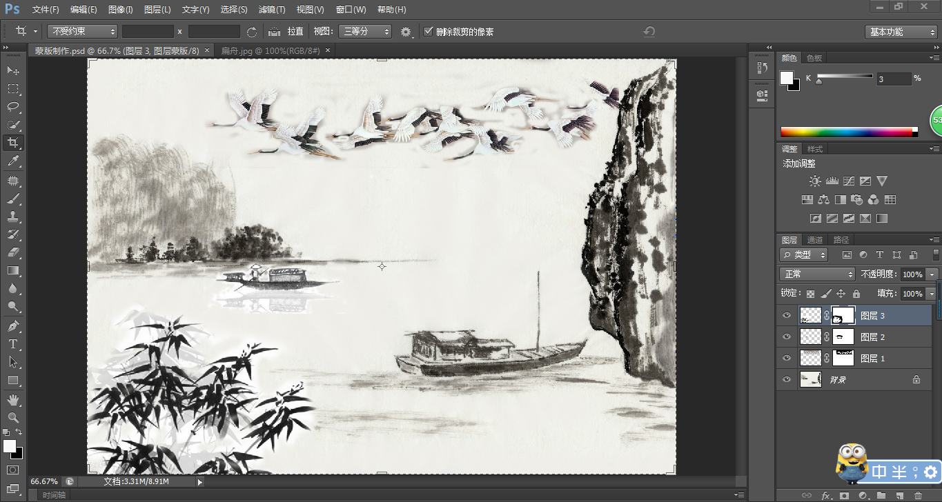
Task: Add a Levels adjustment
Action: pos(832,181)
